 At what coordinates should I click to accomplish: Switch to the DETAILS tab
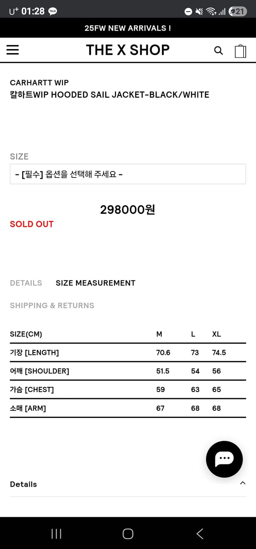(26, 283)
